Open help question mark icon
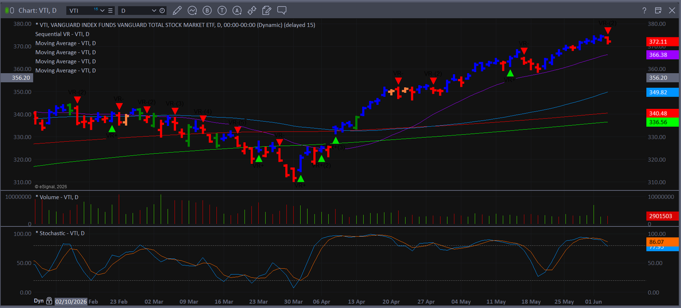Viewport: 681px width, 308px height. (x=644, y=10)
